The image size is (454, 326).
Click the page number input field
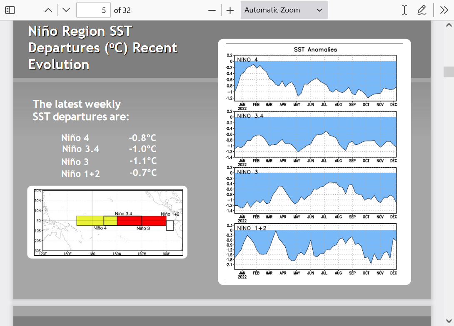93,10
